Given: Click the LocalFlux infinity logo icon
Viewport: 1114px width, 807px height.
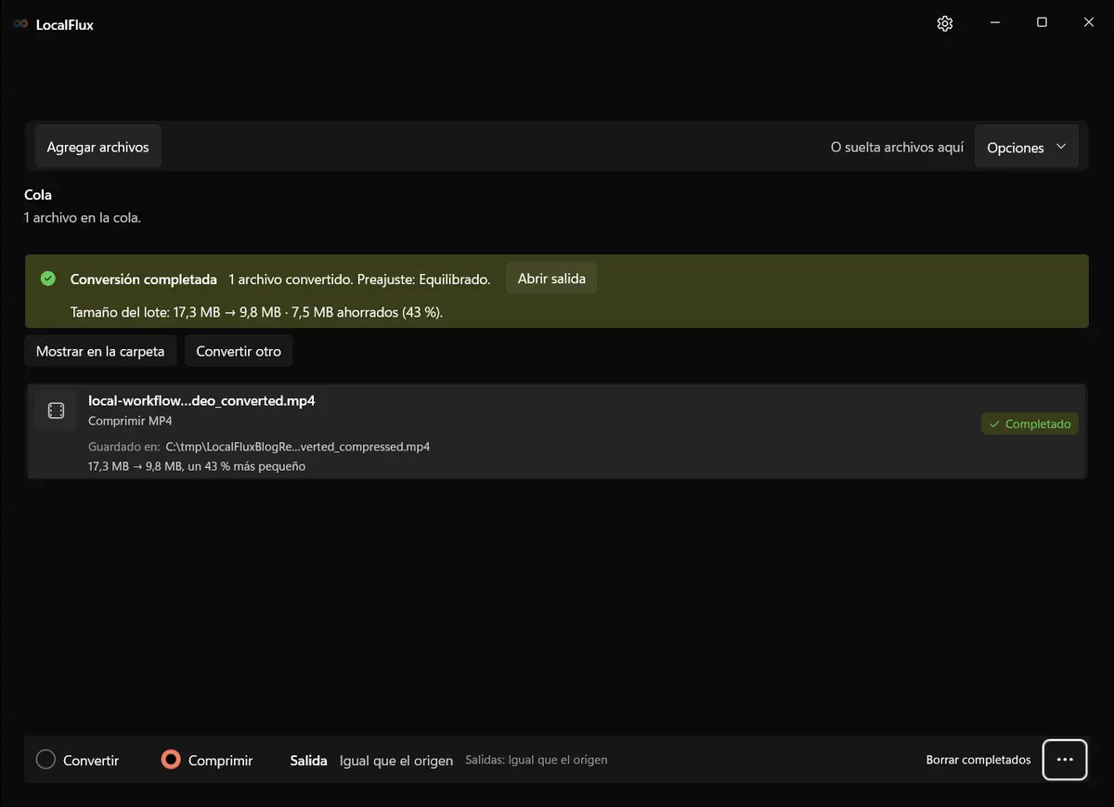Looking at the screenshot, I should click(x=20, y=25).
